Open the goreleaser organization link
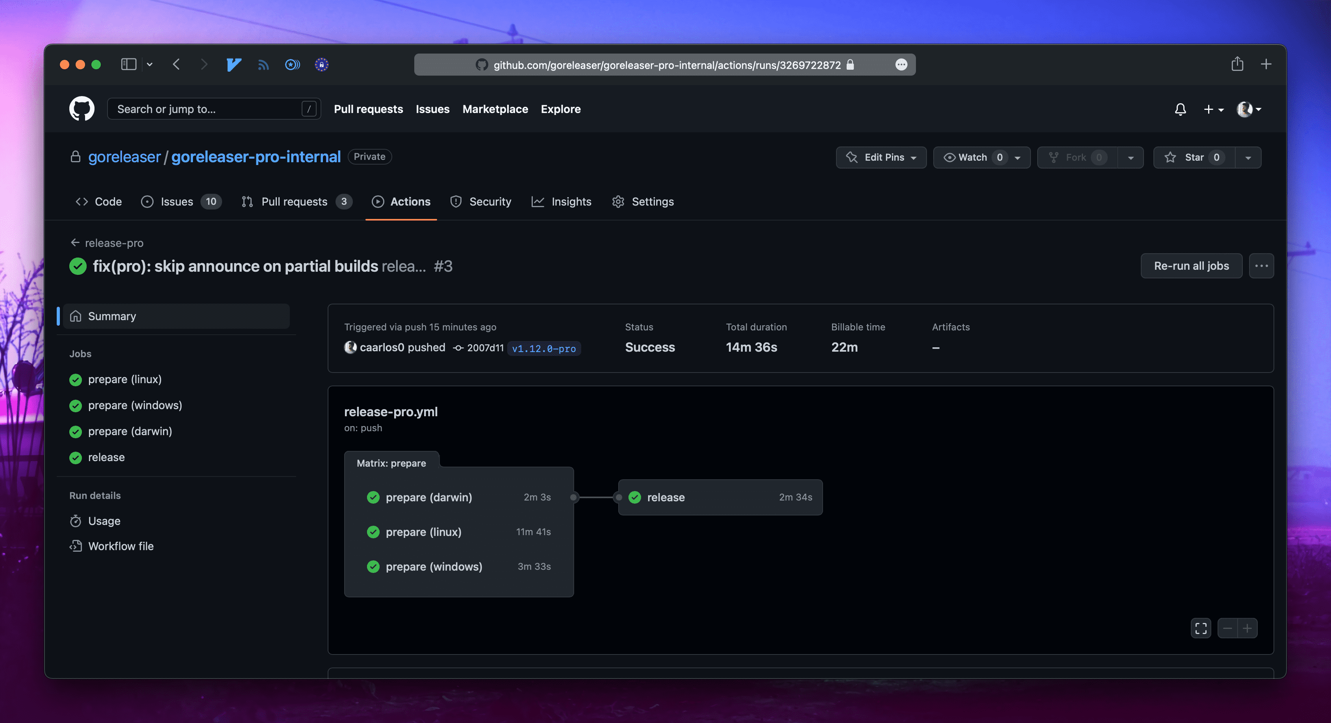Viewport: 1331px width, 723px height. tap(124, 157)
